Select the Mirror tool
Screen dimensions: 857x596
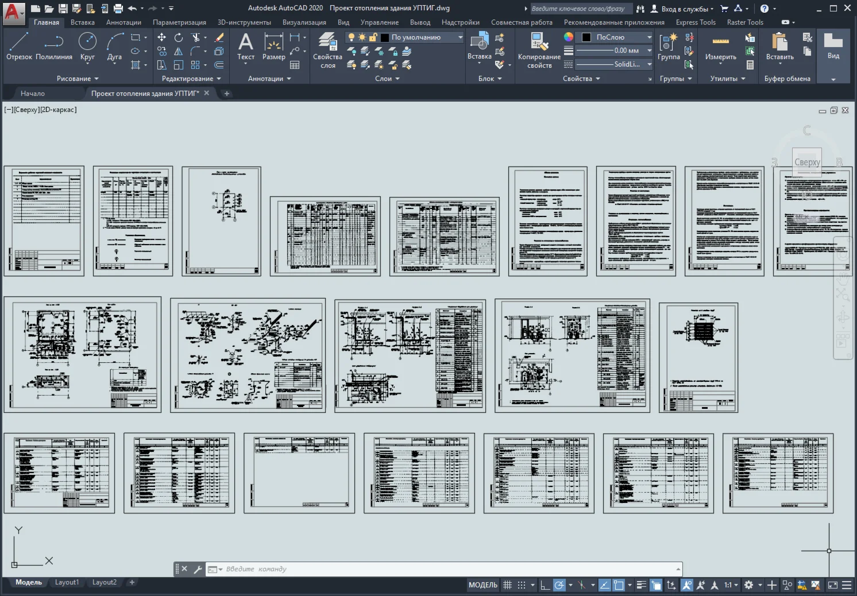(179, 51)
